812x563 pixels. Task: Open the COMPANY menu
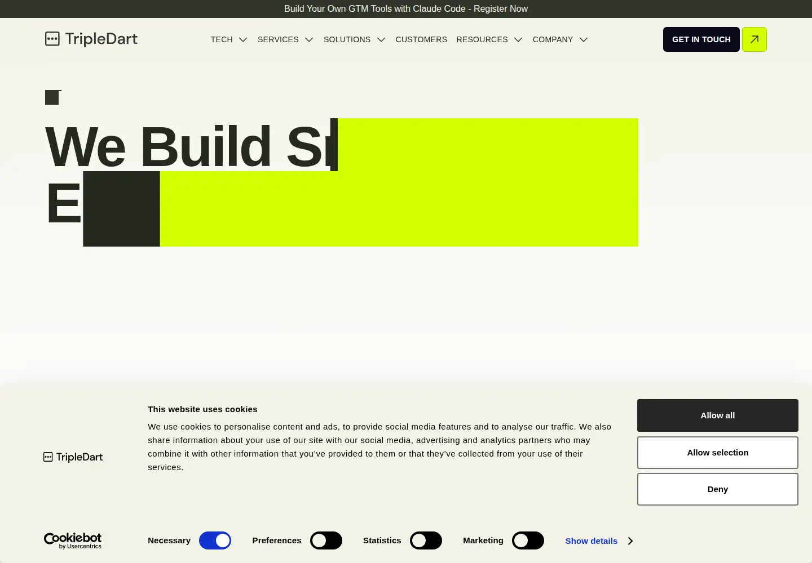pyautogui.click(x=553, y=39)
